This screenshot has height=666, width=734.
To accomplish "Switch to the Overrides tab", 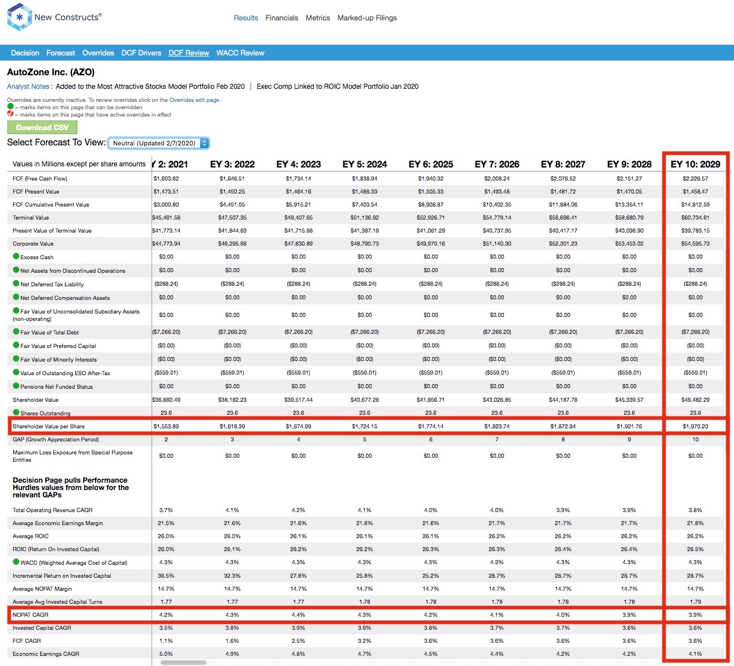I will 98,53.
